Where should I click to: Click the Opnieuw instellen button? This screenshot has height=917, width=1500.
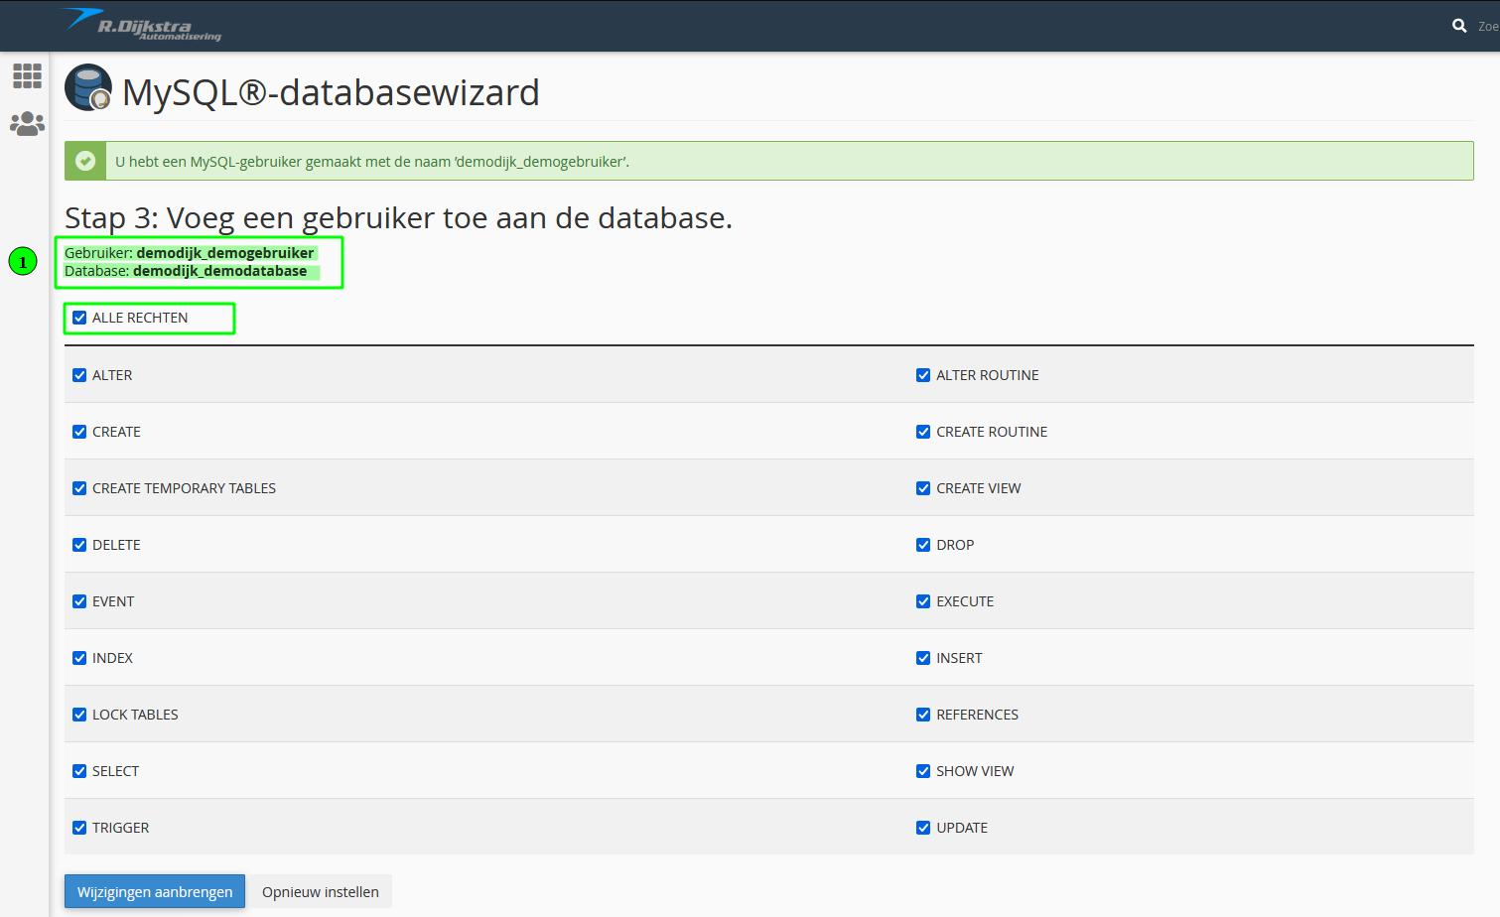(321, 891)
